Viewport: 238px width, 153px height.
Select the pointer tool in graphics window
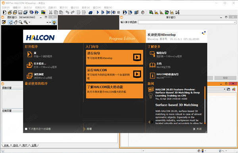[10, 22]
